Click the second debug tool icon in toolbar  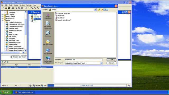point(35,8)
